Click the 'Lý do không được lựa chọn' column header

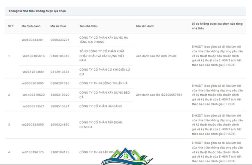point(217,26)
